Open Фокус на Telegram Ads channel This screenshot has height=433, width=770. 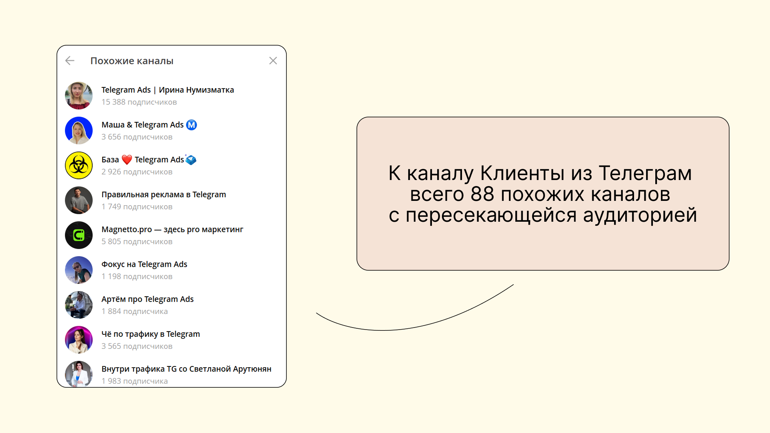144,265
